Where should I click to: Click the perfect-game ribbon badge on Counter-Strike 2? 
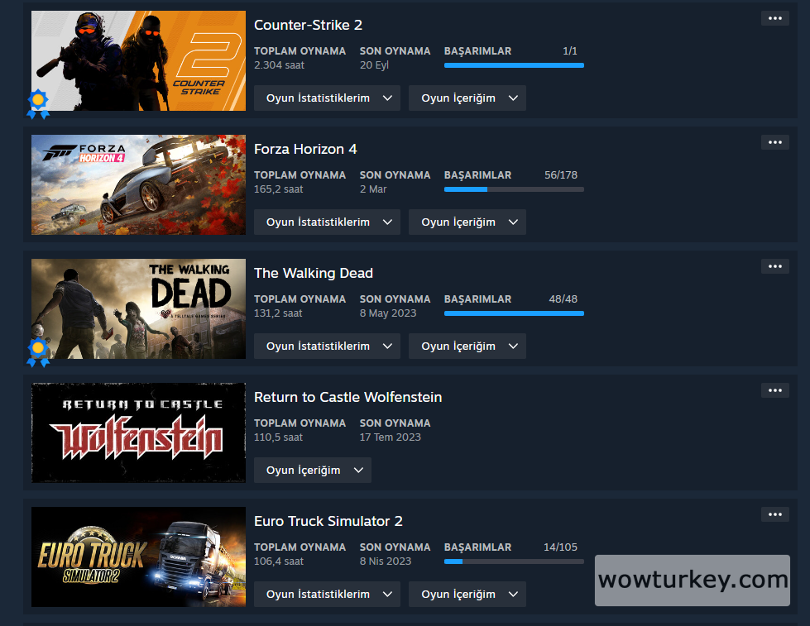(38, 104)
